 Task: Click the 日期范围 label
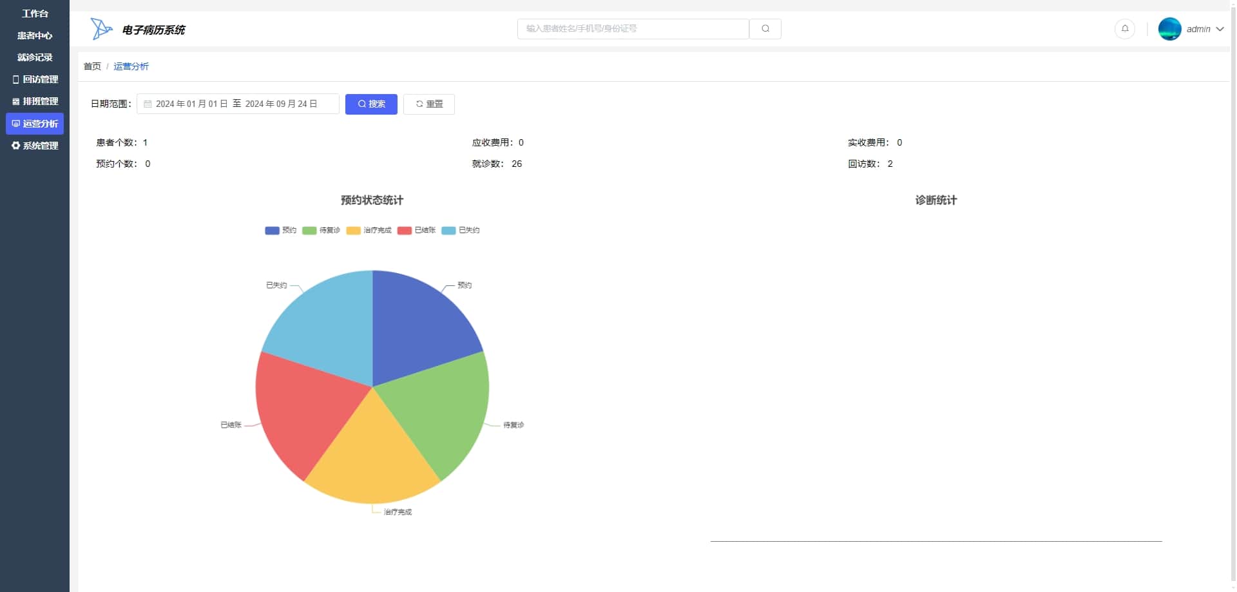tap(111, 104)
